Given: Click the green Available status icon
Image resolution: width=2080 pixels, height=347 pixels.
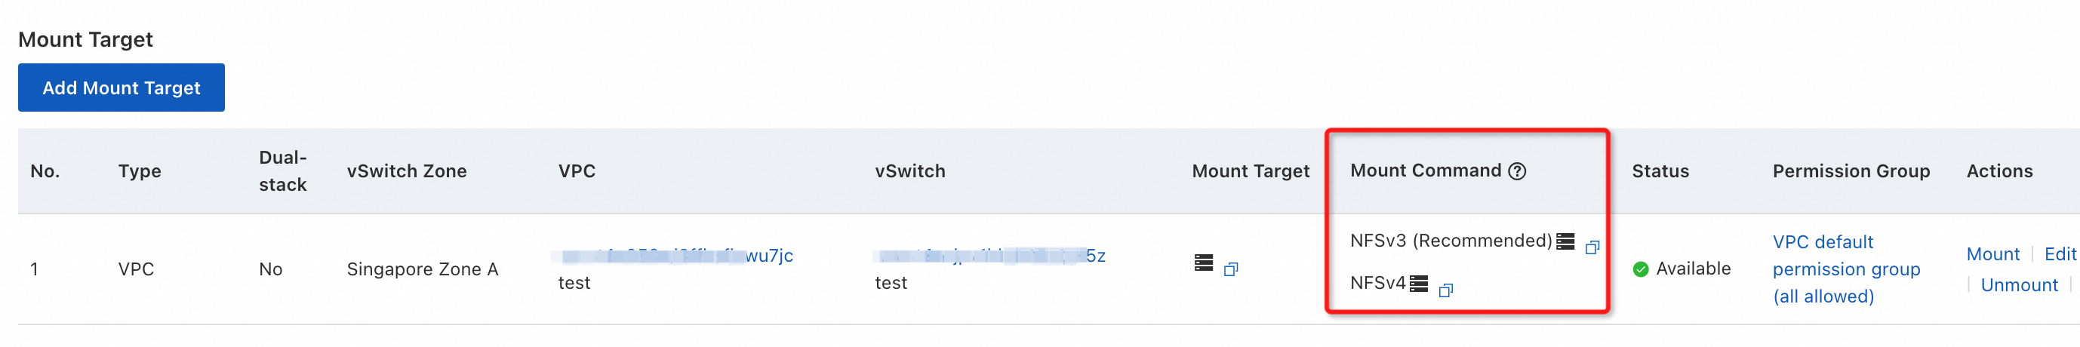Looking at the screenshot, I should pos(1640,269).
